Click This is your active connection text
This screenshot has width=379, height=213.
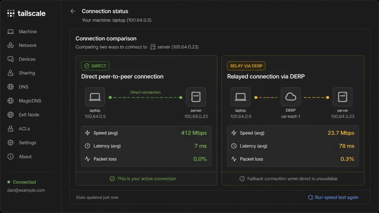[x=147, y=179]
